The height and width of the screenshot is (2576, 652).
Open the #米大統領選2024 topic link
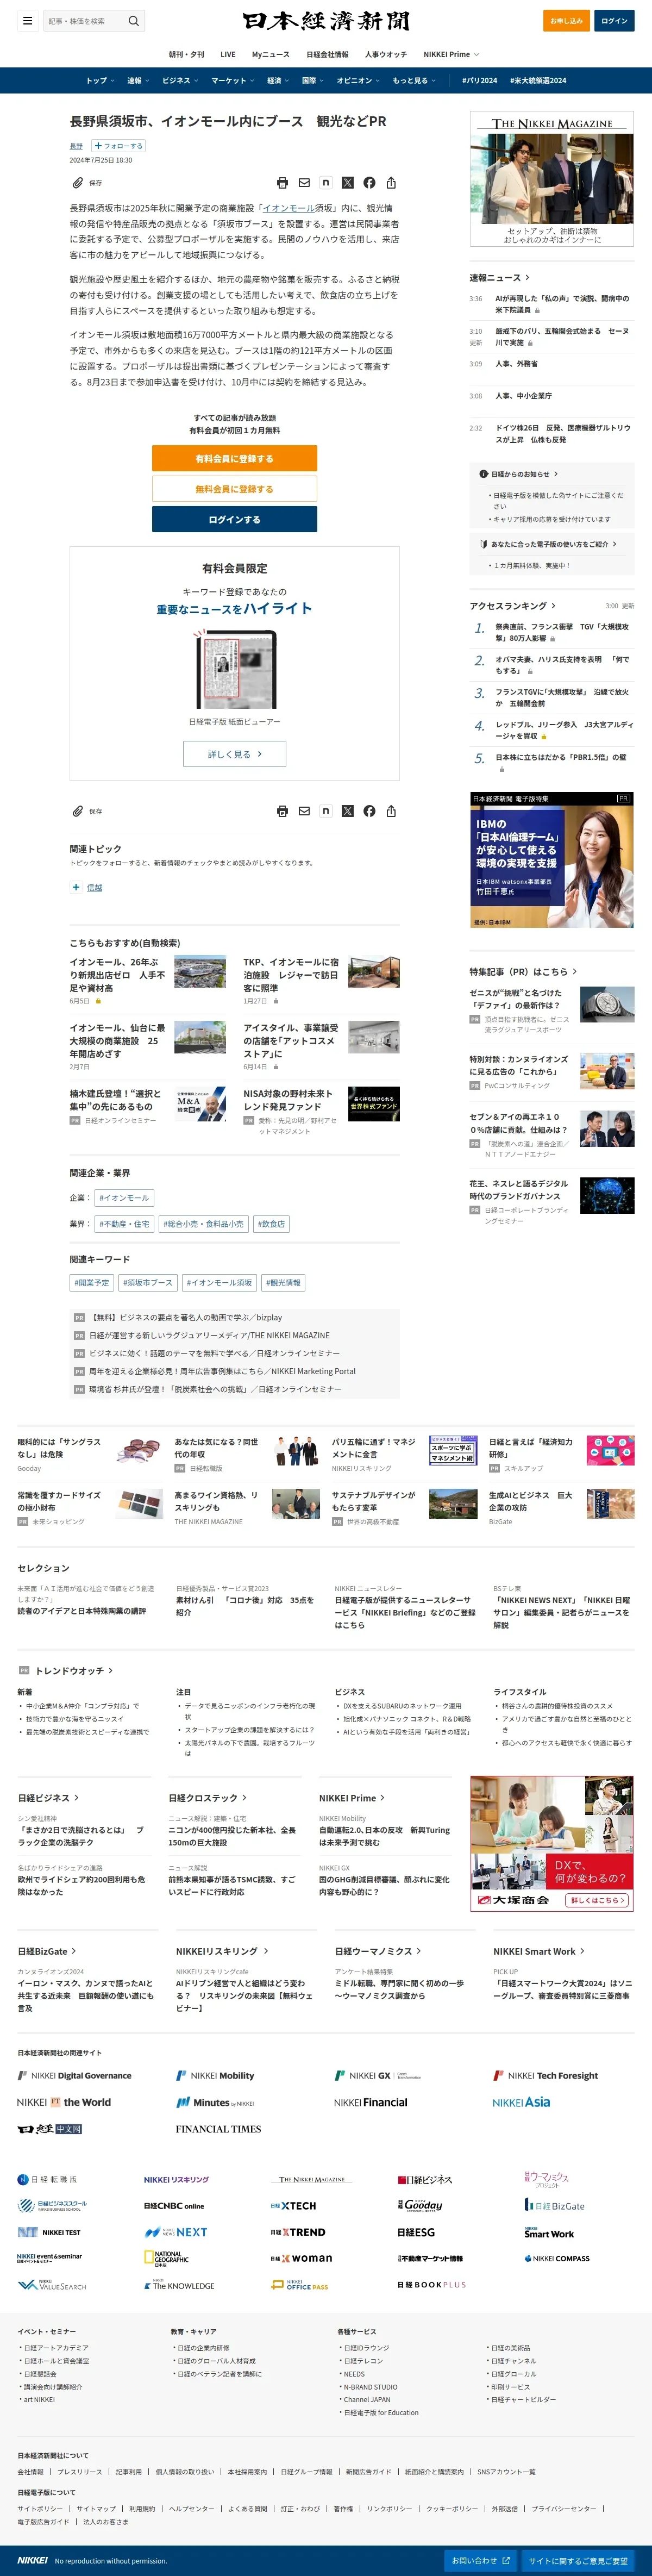pos(538,81)
